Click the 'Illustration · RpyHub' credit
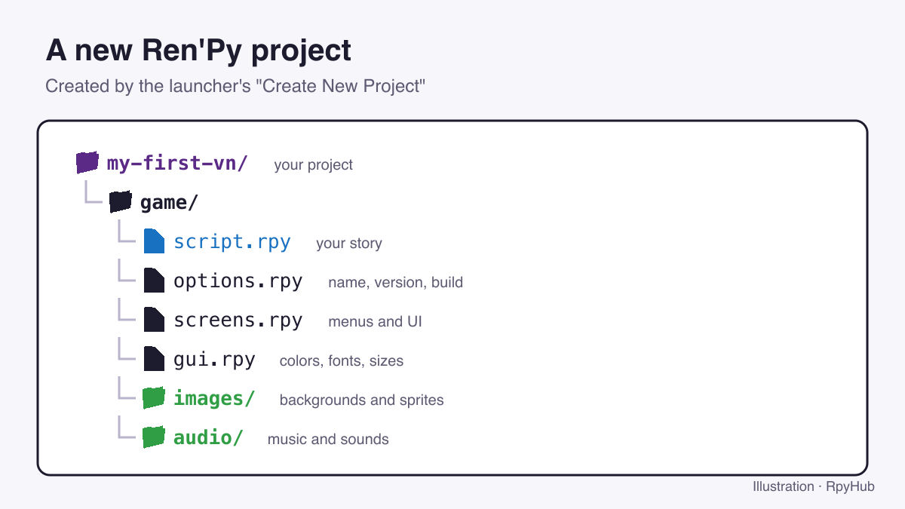905x509 pixels. [814, 486]
